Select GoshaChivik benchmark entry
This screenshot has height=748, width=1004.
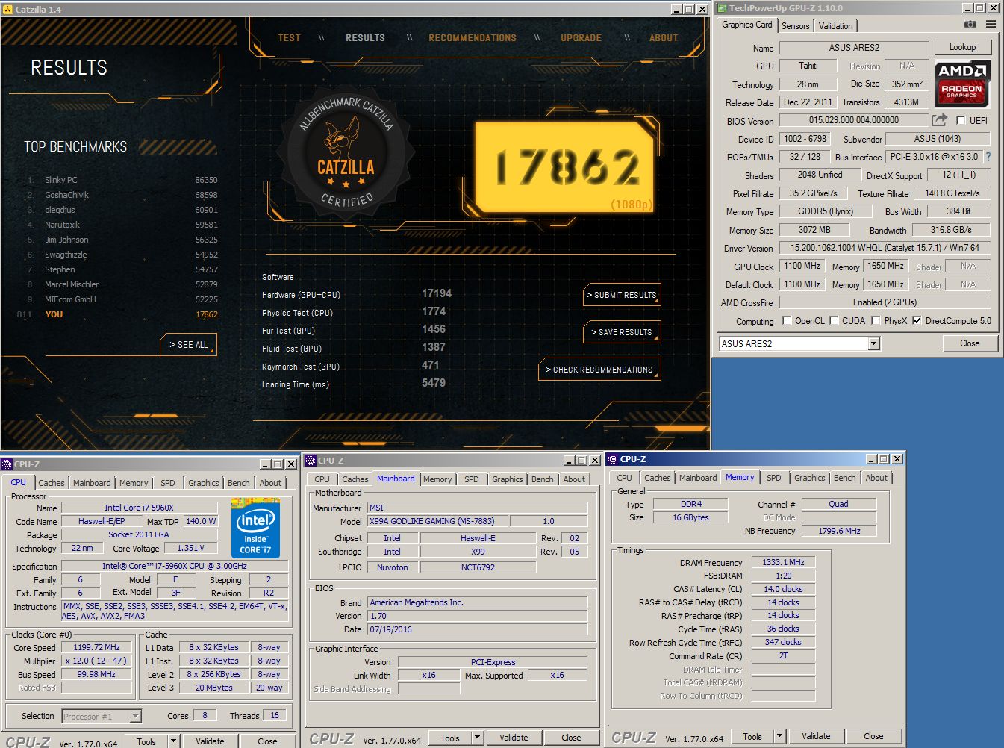click(x=123, y=195)
